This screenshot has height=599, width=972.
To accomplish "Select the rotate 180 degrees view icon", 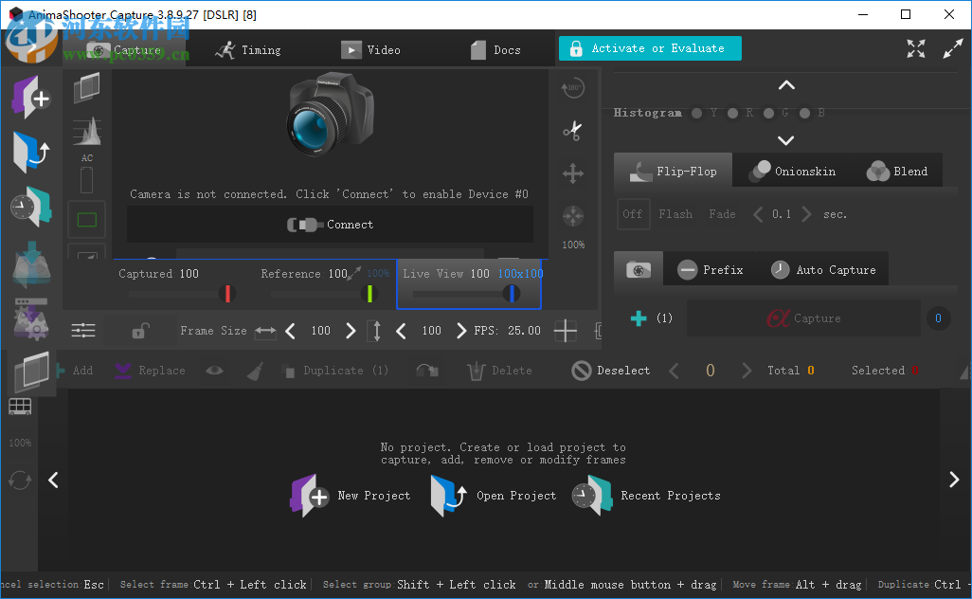I will [572, 86].
